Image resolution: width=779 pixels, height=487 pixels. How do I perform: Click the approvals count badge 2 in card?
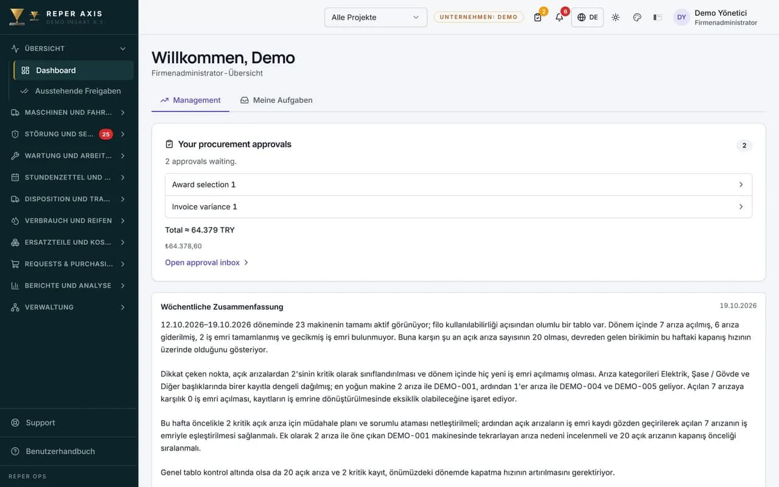(744, 145)
